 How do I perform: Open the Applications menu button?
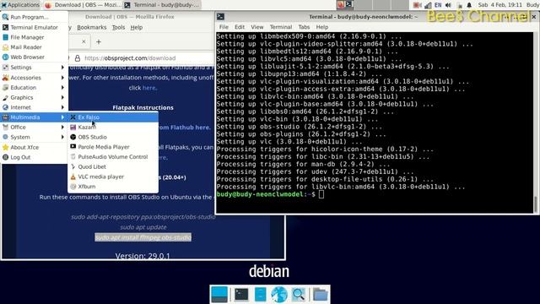20,5
